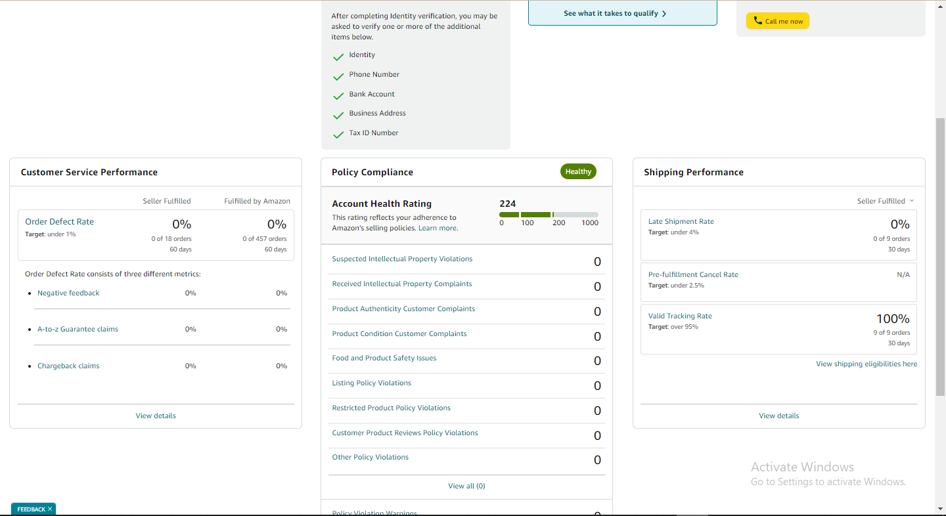The width and height of the screenshot is (946, 516).
Task: Open Listing Policy Violations
Action: 371,383
